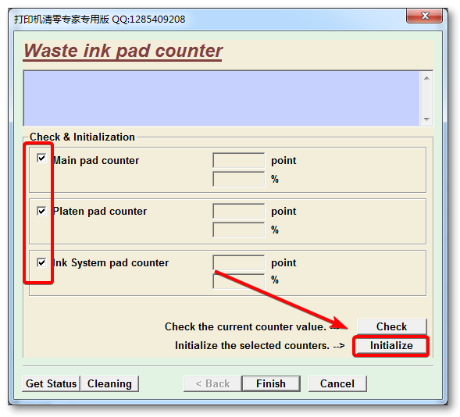Uncheck the Platen pad counter checkbox
This screenshot has height=417, width=460.
(41, 211)
